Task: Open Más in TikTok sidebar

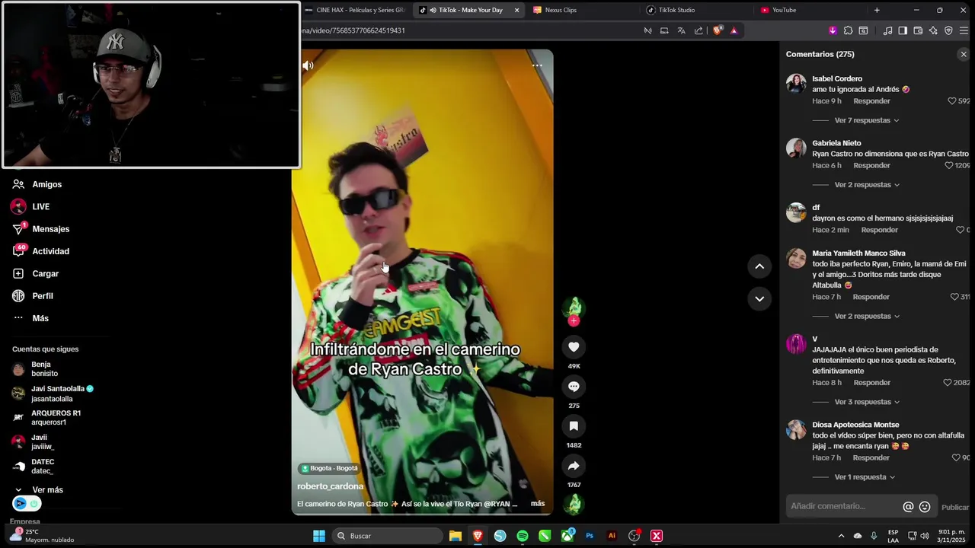Action: tap(40, 318)
